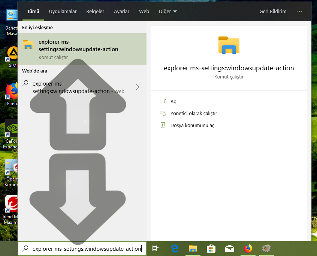This screenshot has height=256, width=317.
Task: Click the gear app icon in the taskbar
Action: coord(266,249)
